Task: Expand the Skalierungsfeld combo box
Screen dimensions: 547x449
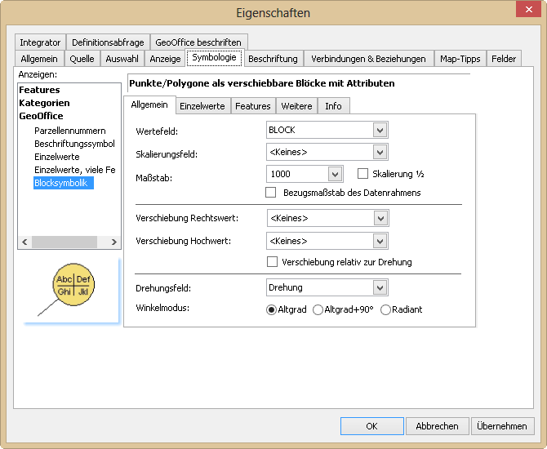Action: pos(379,152)
